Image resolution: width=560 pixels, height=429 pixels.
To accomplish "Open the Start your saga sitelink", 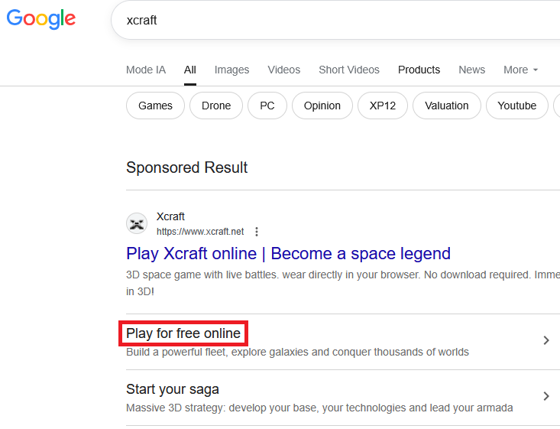I will (173, 389).
